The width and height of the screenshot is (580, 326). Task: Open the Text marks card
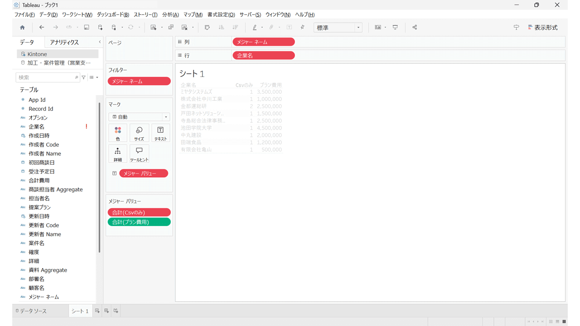pyautogui.click(x=160, y=133)
